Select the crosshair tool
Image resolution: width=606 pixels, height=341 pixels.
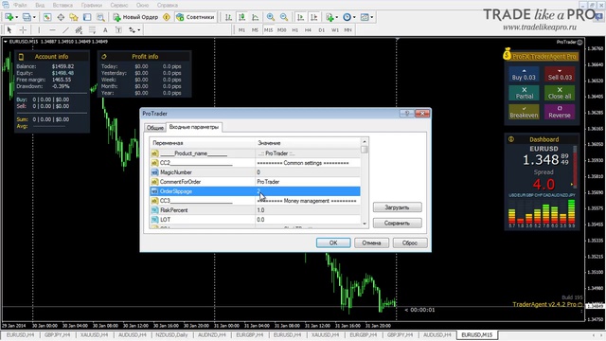click(x=23, y=29)
